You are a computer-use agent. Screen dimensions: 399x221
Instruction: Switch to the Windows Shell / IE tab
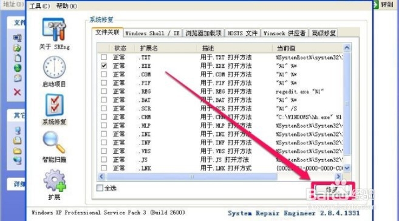click(x=152, y=33)
